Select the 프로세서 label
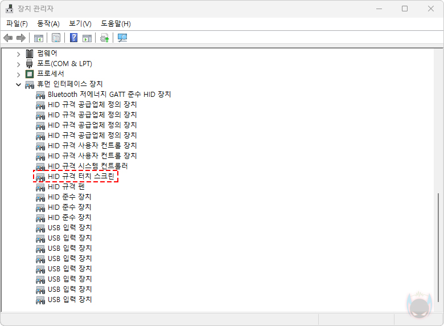Viewport: 444px width, 326px height. point(51,74)
